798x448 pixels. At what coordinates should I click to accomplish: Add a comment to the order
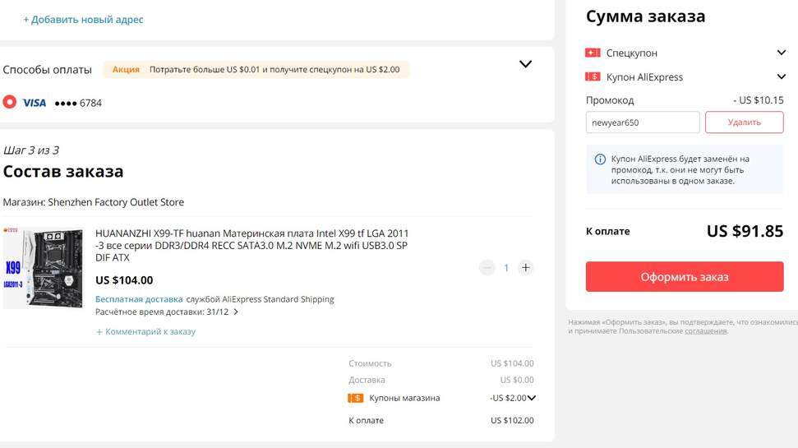click(146, 332)
